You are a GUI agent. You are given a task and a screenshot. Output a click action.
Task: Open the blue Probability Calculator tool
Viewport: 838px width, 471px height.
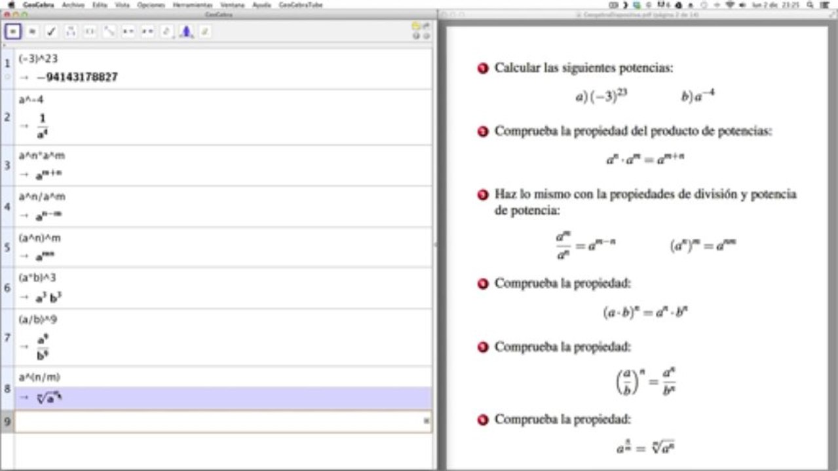coord(187,31)
